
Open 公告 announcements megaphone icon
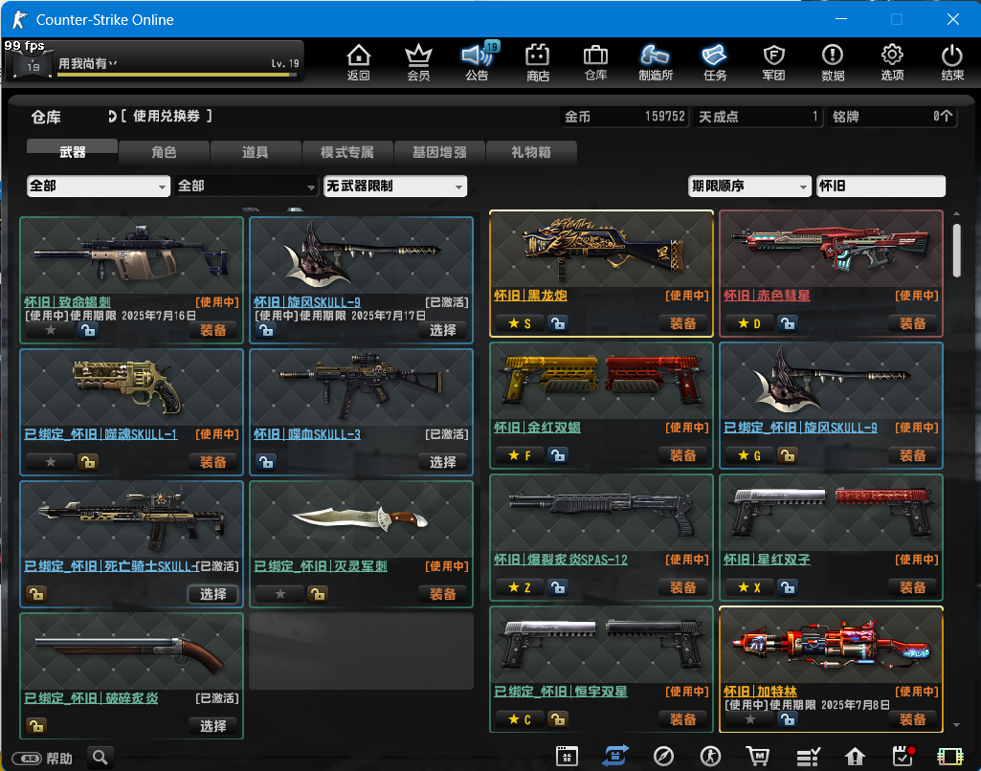pos(478,62)
